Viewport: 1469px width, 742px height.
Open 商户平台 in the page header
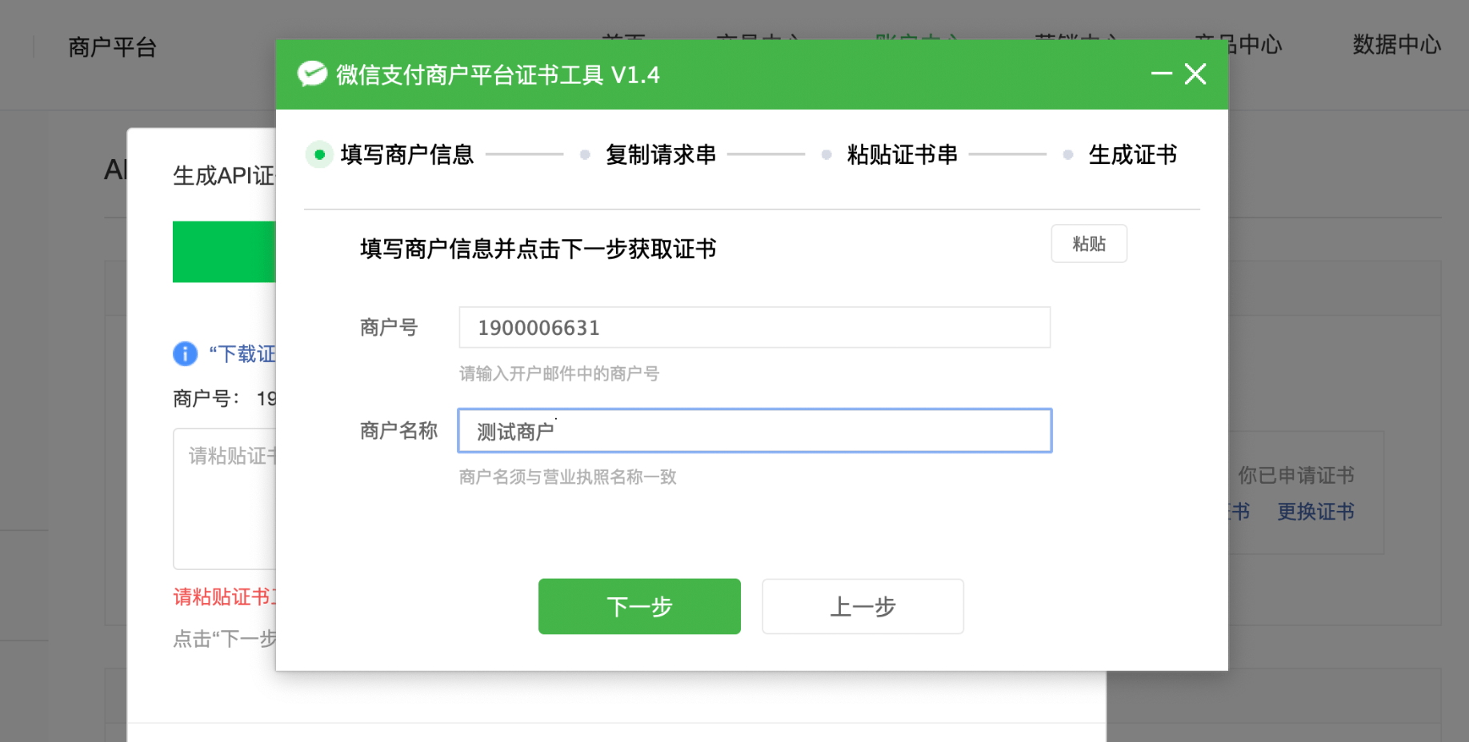(x=112, y=47)
